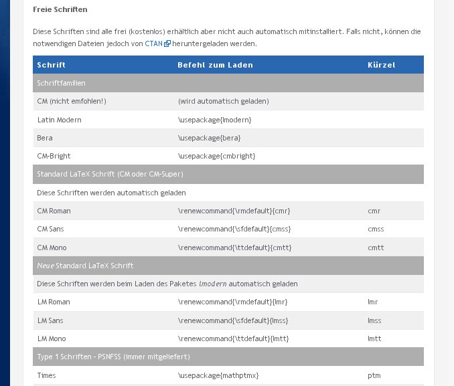Screen dimensions: 454x386
Task: Click the external link icon beside CTAN
Action: pos(167,44)
